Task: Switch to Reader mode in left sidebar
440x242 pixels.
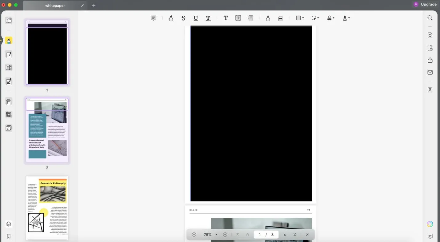Action: tap(9, 20)
